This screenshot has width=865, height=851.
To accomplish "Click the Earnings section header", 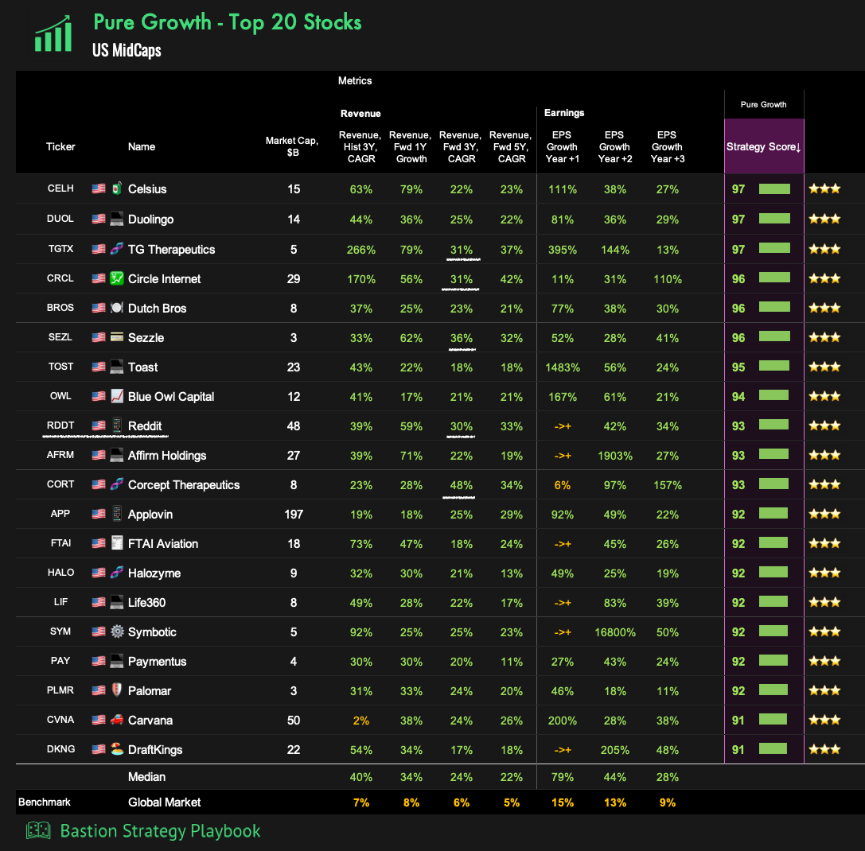I will 563,112.
